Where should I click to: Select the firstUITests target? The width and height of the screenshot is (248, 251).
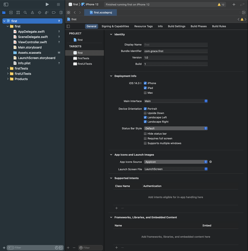(x=85, y=64)
